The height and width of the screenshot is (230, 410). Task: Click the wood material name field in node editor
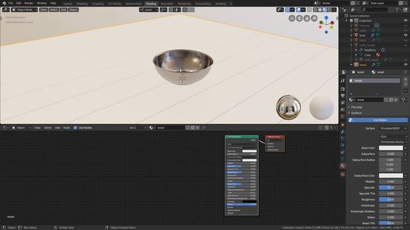170,128
